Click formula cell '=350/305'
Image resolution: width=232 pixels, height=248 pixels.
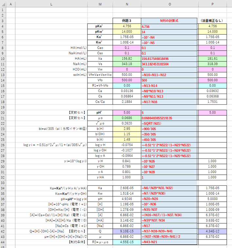169,134
